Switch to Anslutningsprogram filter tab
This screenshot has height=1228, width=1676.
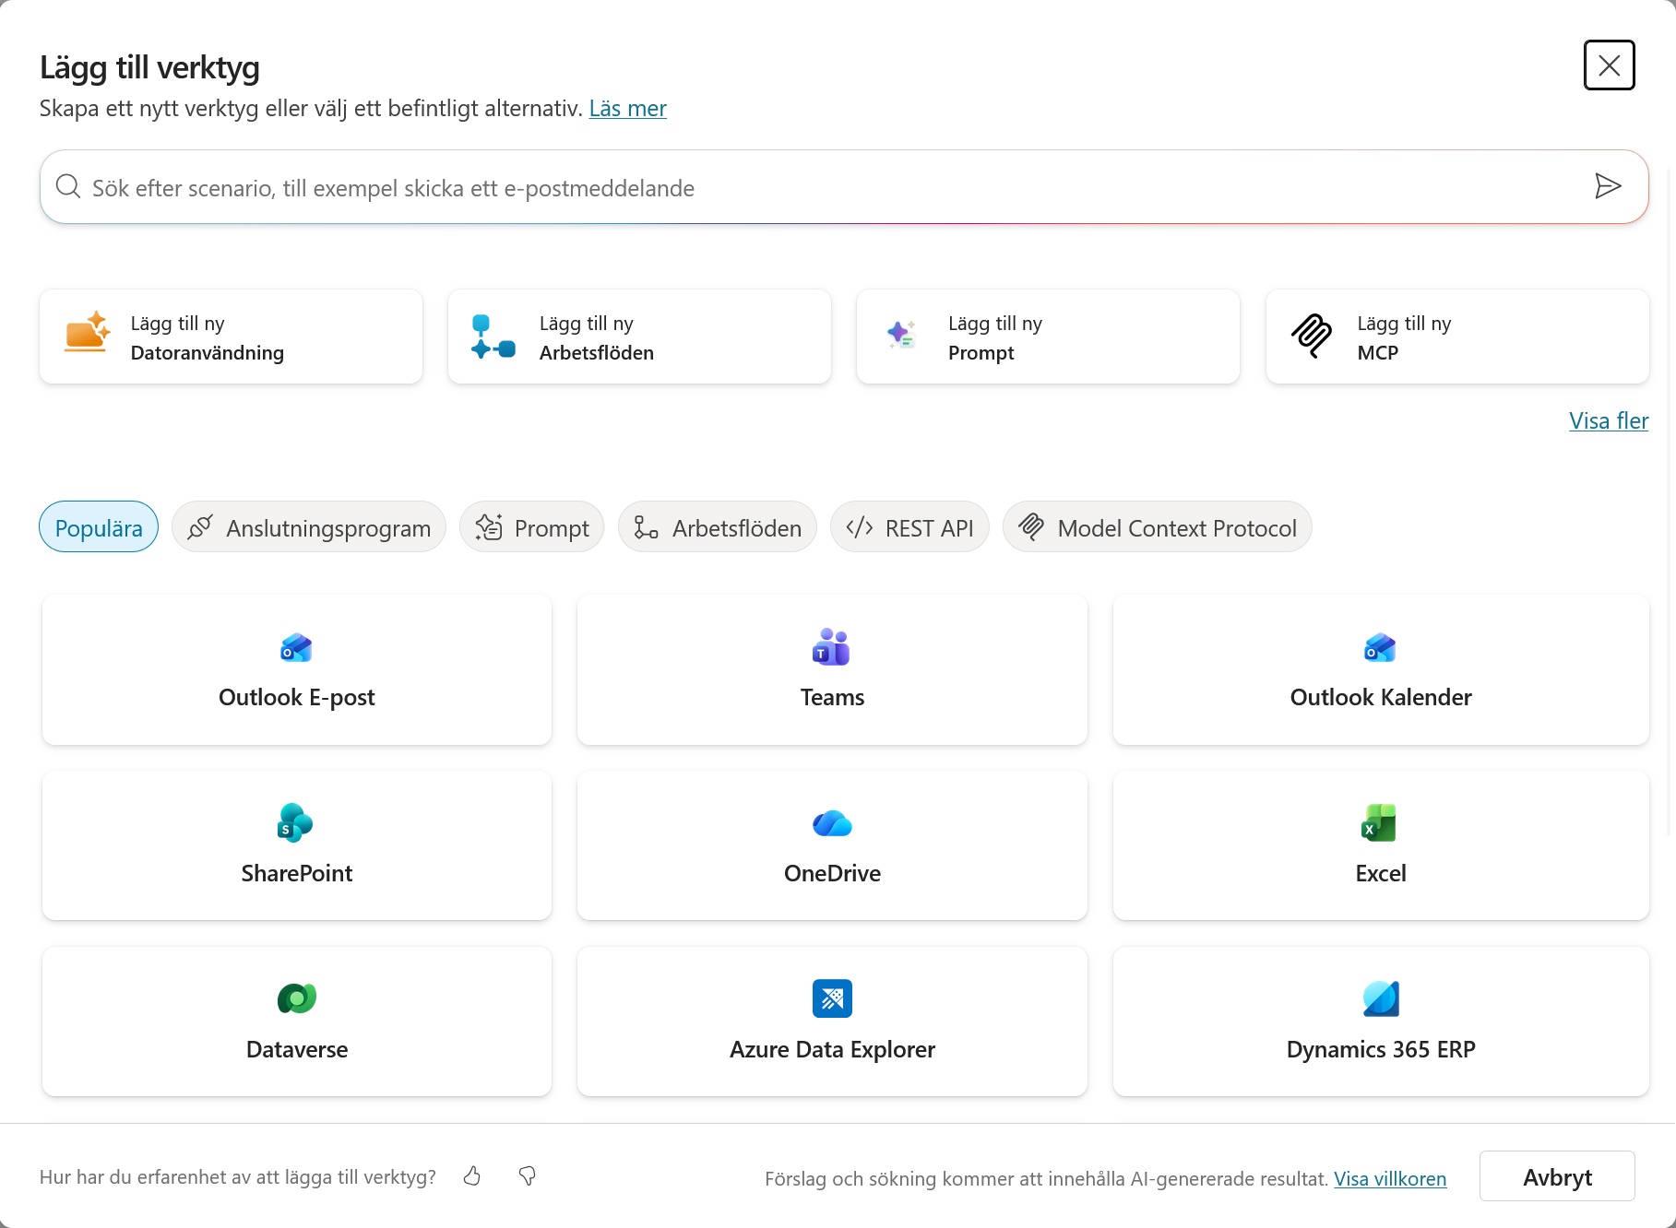pyautogui.click(x=309, y=527)
